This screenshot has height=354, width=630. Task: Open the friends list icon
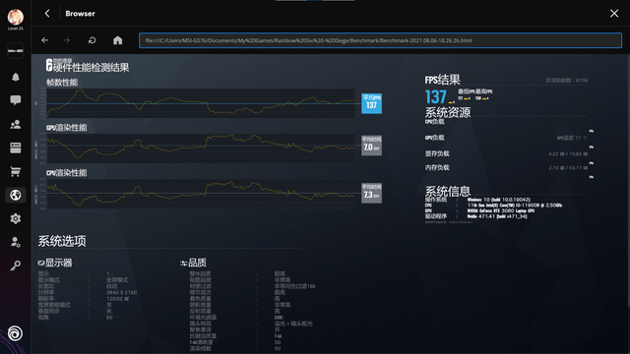pyautogui.click(x=16, y=125)
